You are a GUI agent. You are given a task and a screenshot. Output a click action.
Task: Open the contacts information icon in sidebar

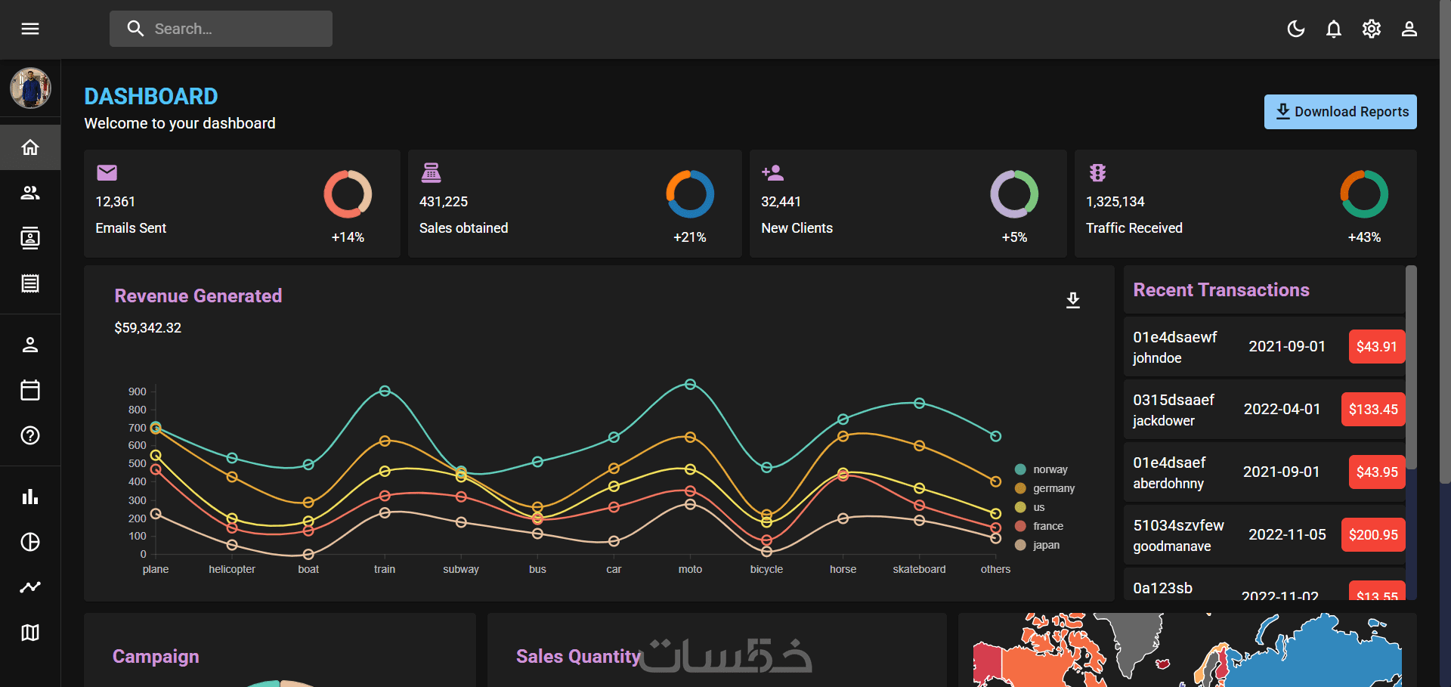tap(30, 238)
